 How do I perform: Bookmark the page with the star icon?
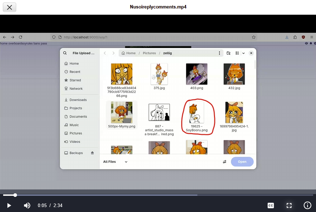(254, 37)
